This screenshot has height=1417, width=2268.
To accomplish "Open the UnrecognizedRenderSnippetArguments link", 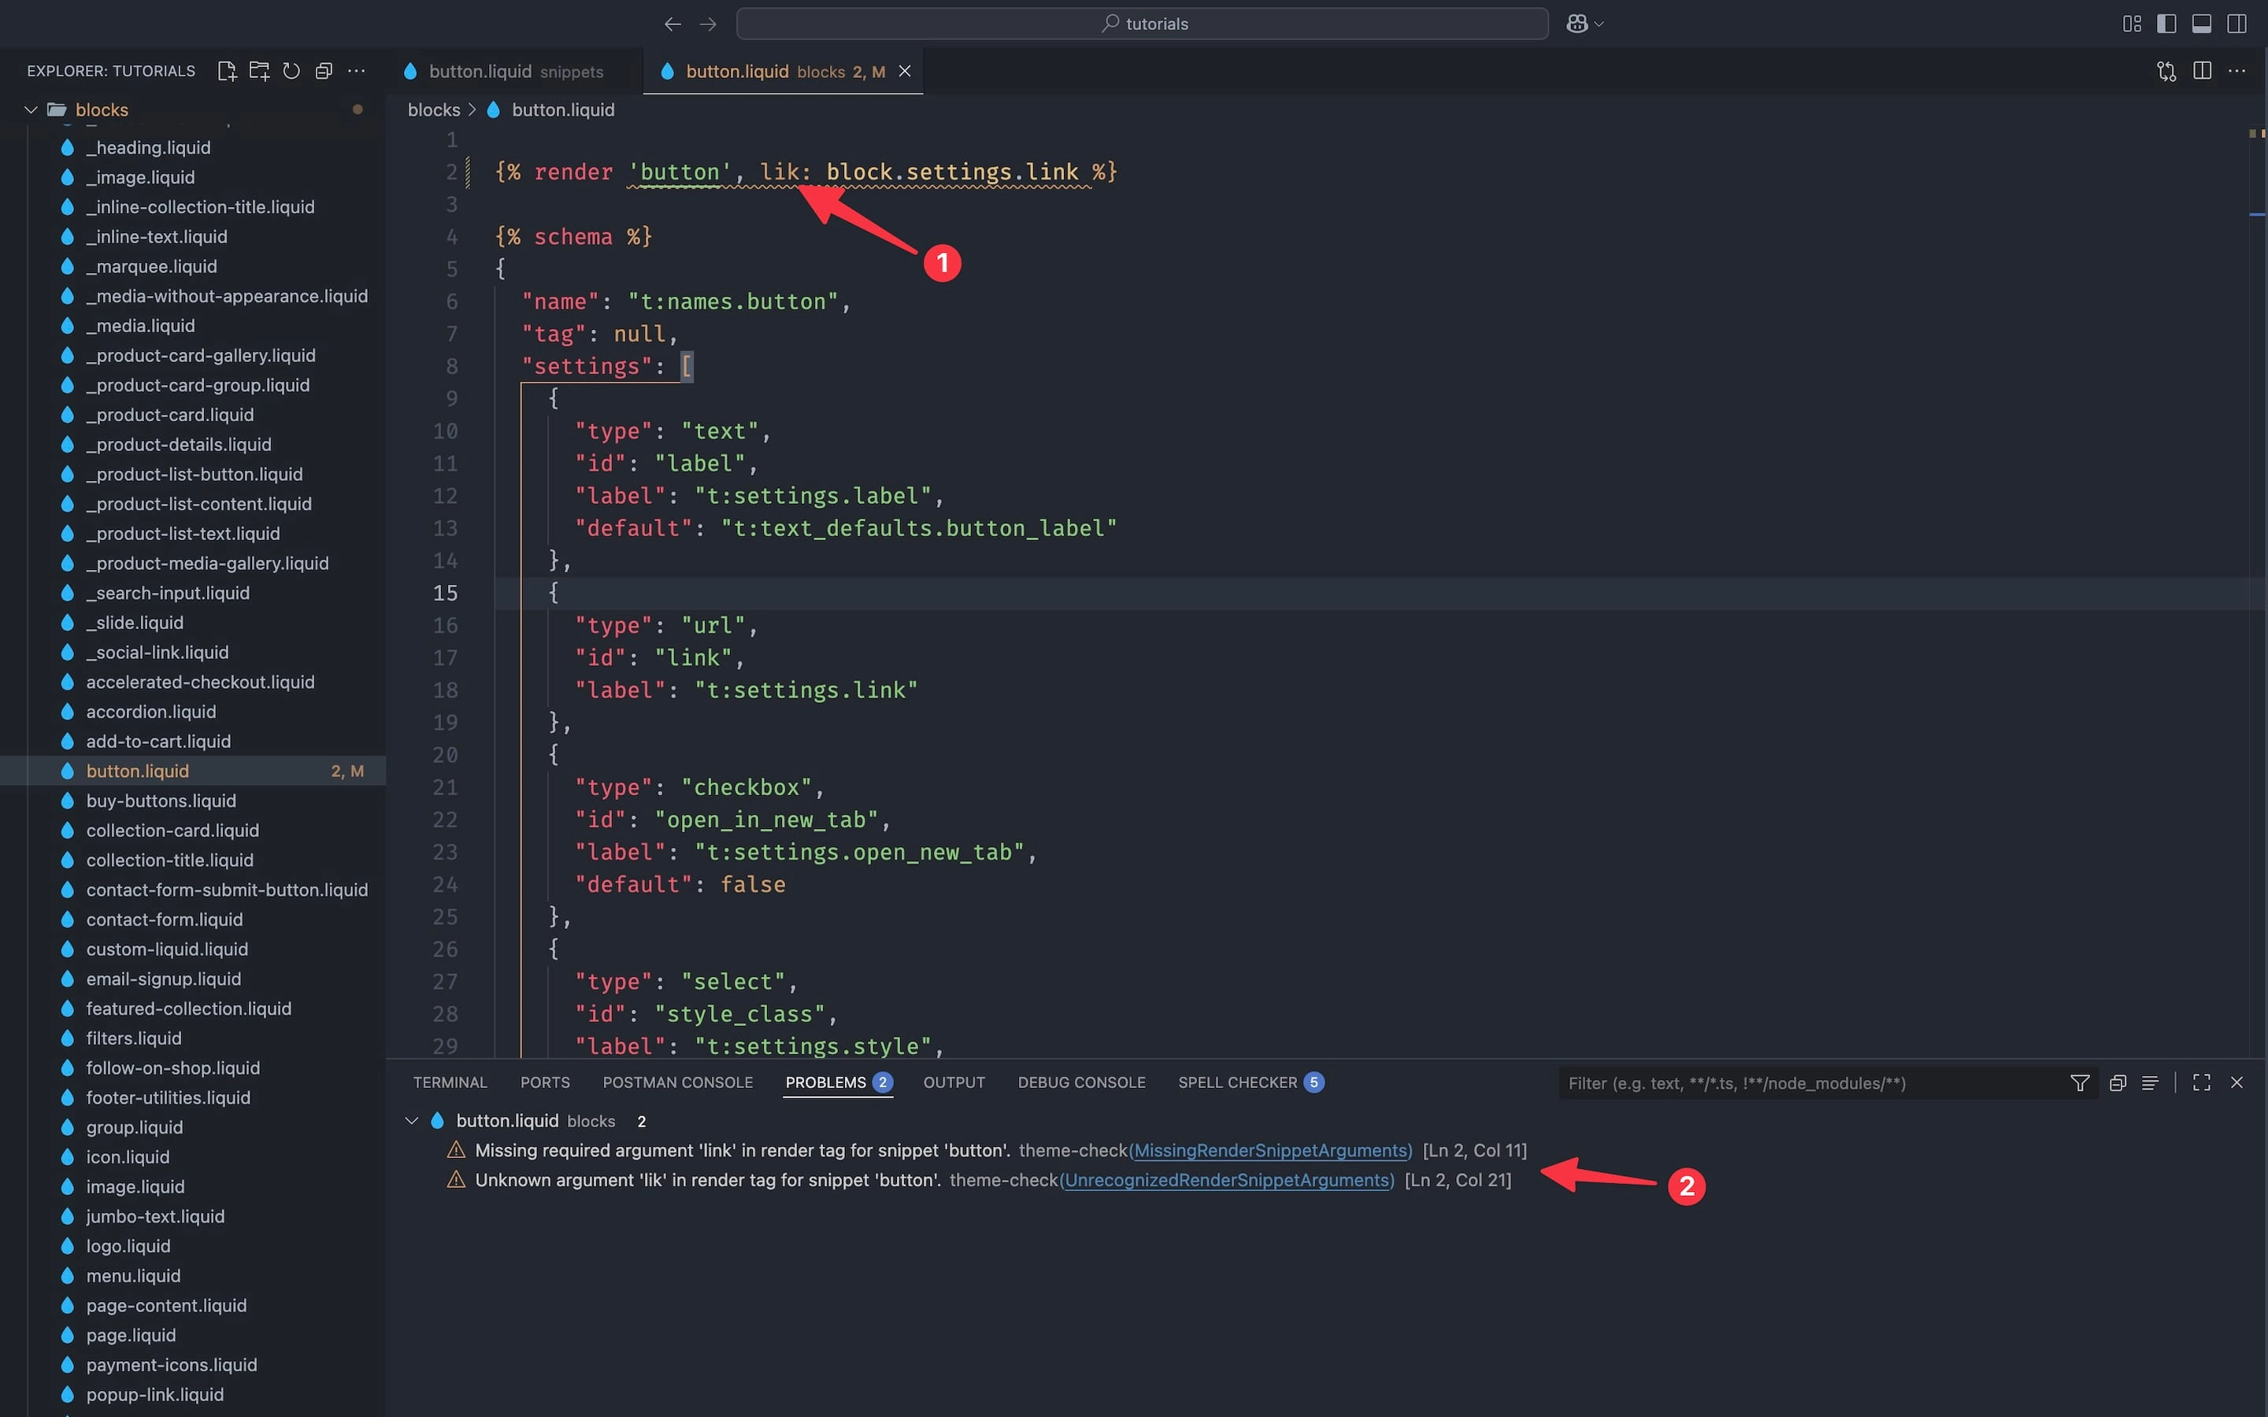I will coord(1228,1180).
